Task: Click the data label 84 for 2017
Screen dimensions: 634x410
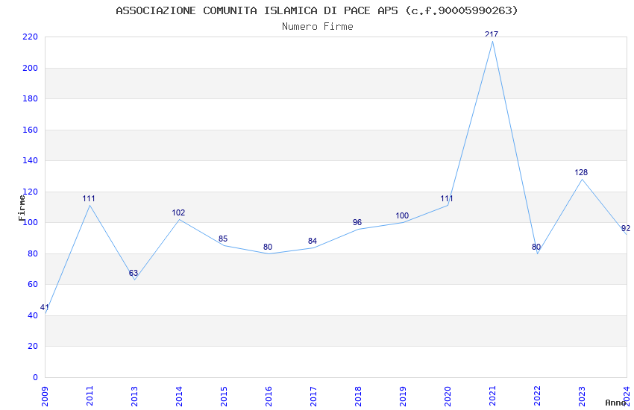Action: (312, 241)
